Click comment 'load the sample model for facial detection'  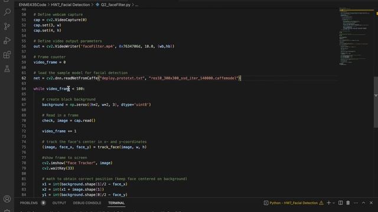pyautogui.click(x=80, y=73)
